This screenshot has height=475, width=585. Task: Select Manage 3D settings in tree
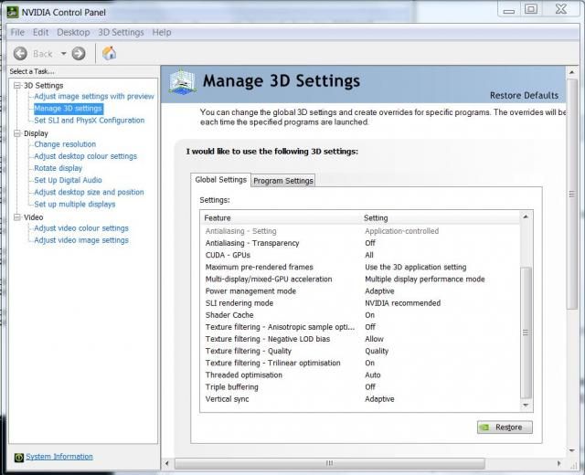69,109
